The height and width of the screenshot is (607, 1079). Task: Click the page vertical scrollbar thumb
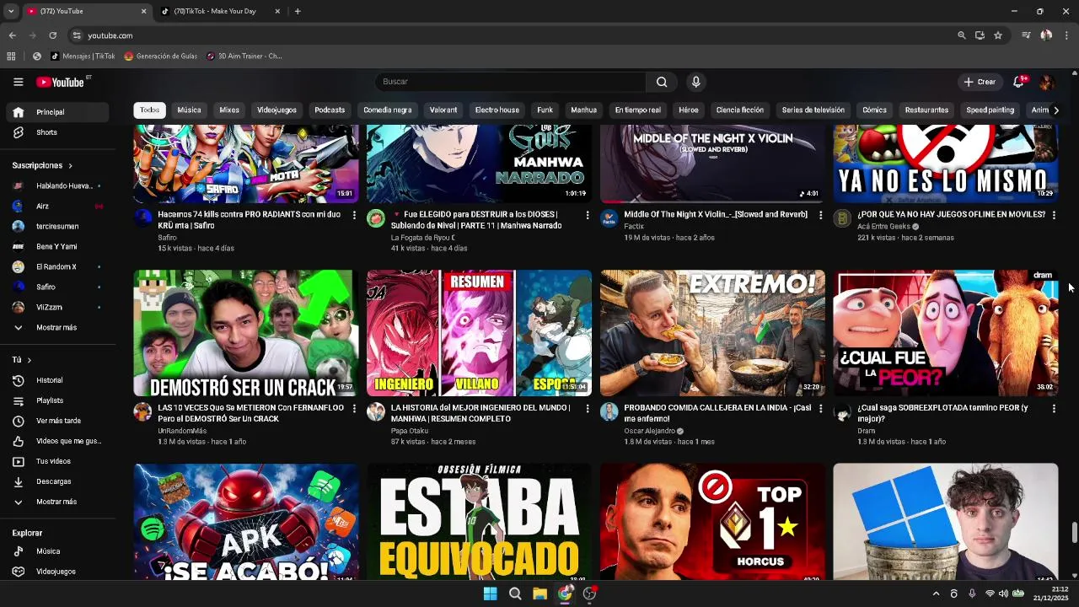tap(1074, 533)
